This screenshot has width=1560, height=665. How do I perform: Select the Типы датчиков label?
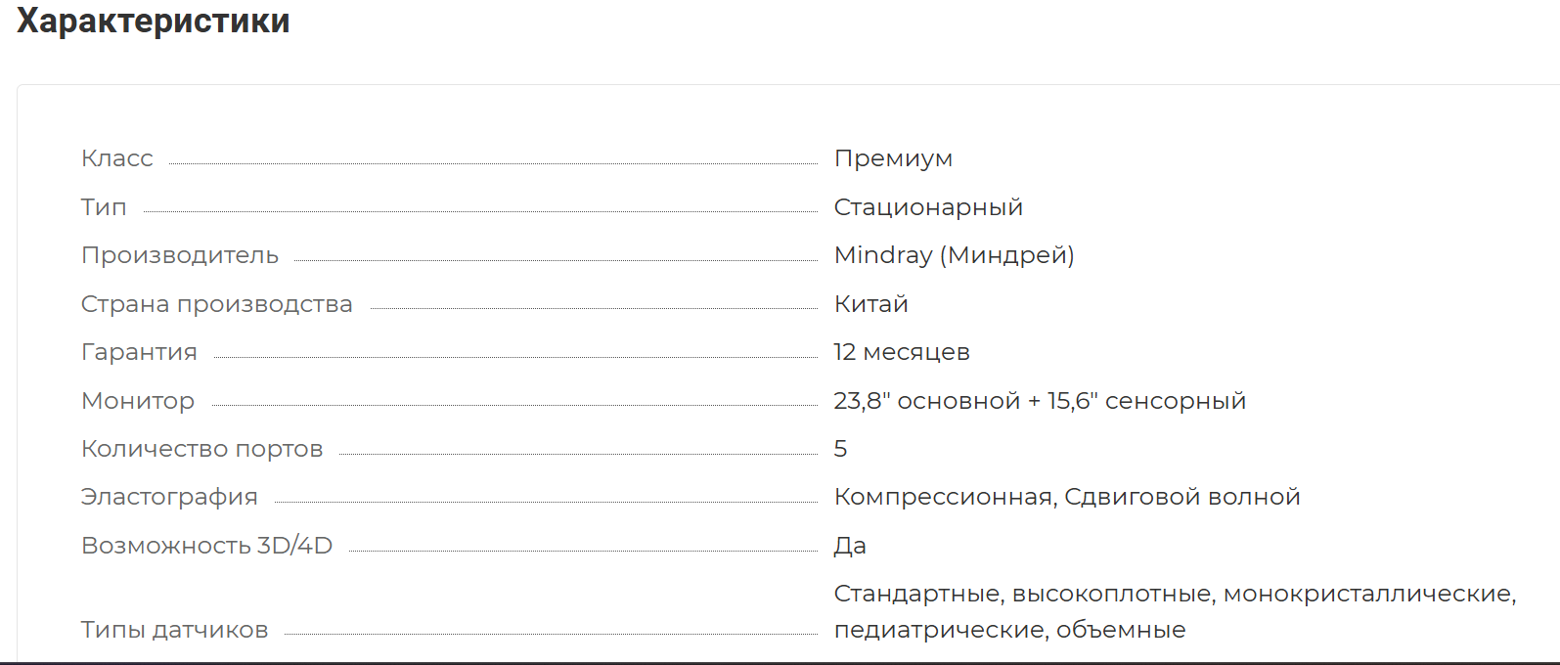coord(174,630)
